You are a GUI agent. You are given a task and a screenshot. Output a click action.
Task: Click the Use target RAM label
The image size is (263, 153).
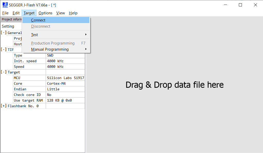click(x=30, y=101)
